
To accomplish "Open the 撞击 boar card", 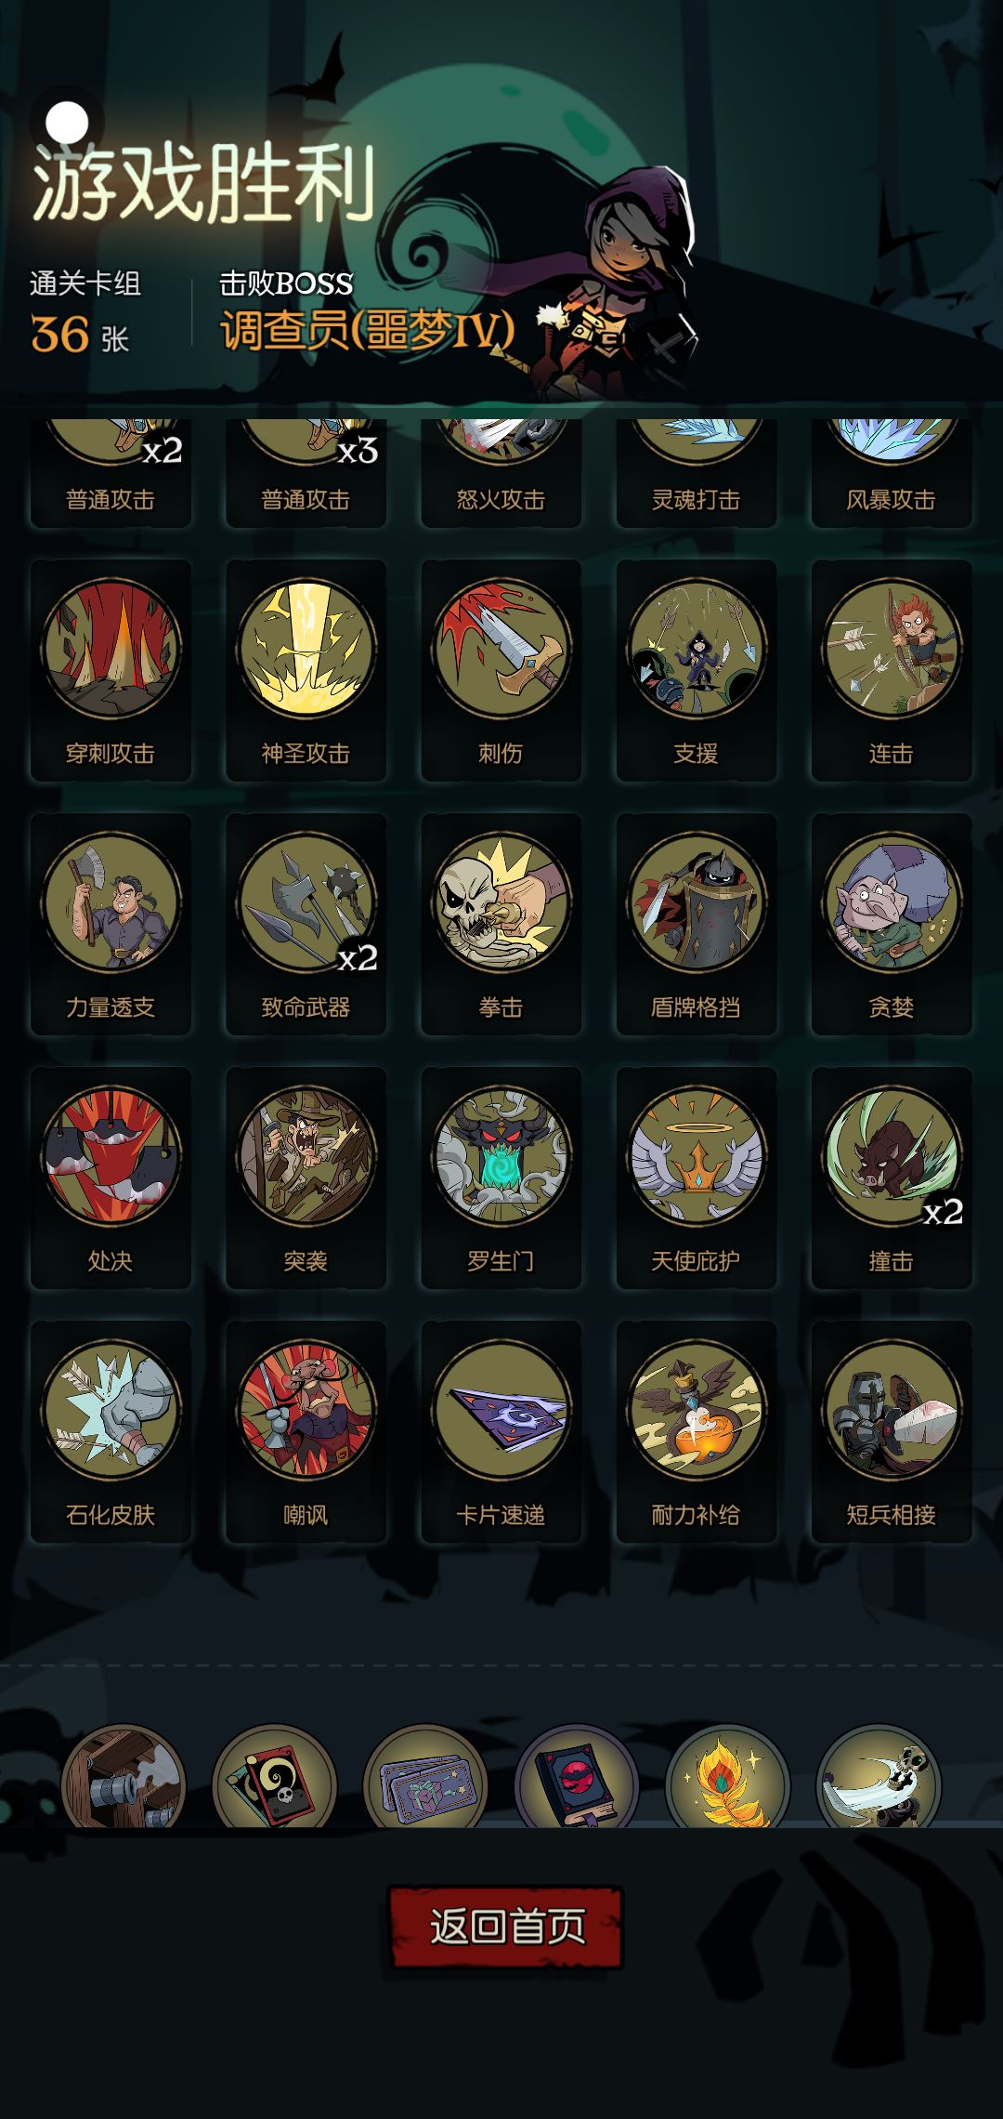I will 891,1178.
